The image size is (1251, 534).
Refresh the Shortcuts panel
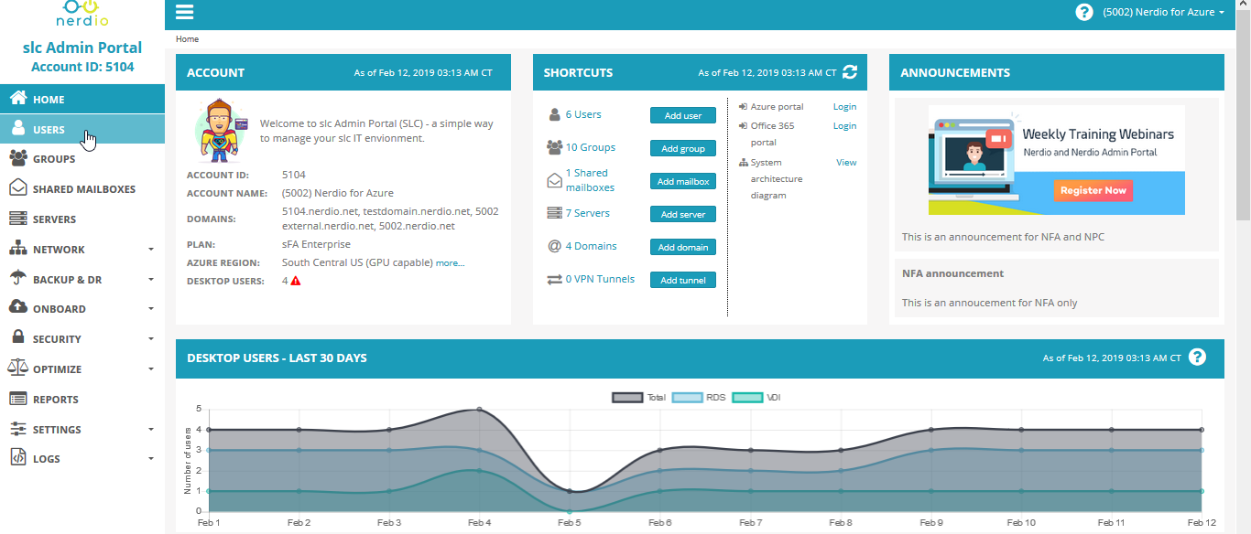(850, 71)
